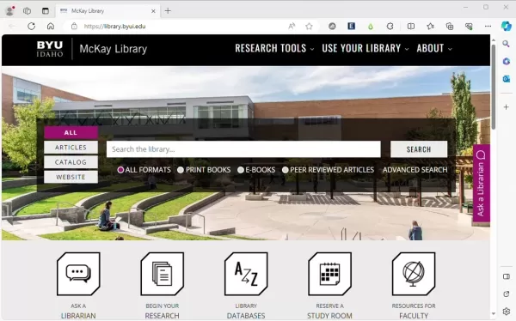Click into the Search the library field
The height and width of the screenshot is (321, 516).
click(x=243, y=149)
